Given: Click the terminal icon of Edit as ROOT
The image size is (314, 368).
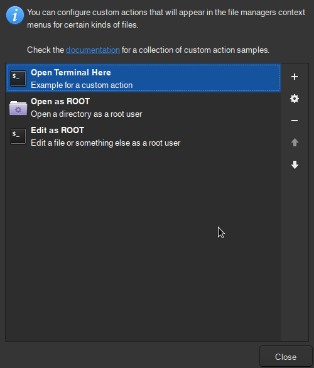Looking at the screenshot, I should pos(18,136).
